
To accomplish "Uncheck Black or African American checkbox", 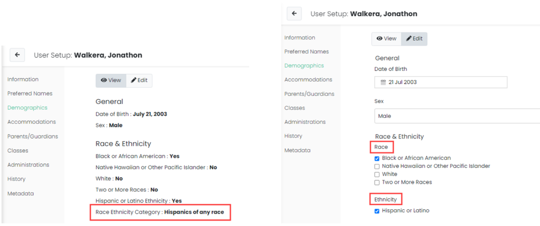I will (x=377, y=158).
